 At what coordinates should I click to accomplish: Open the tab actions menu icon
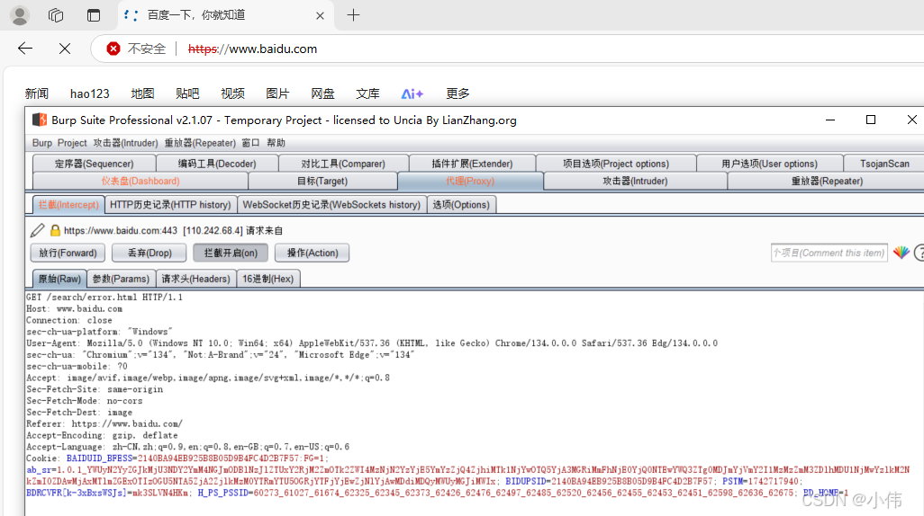tap(94, 15)
